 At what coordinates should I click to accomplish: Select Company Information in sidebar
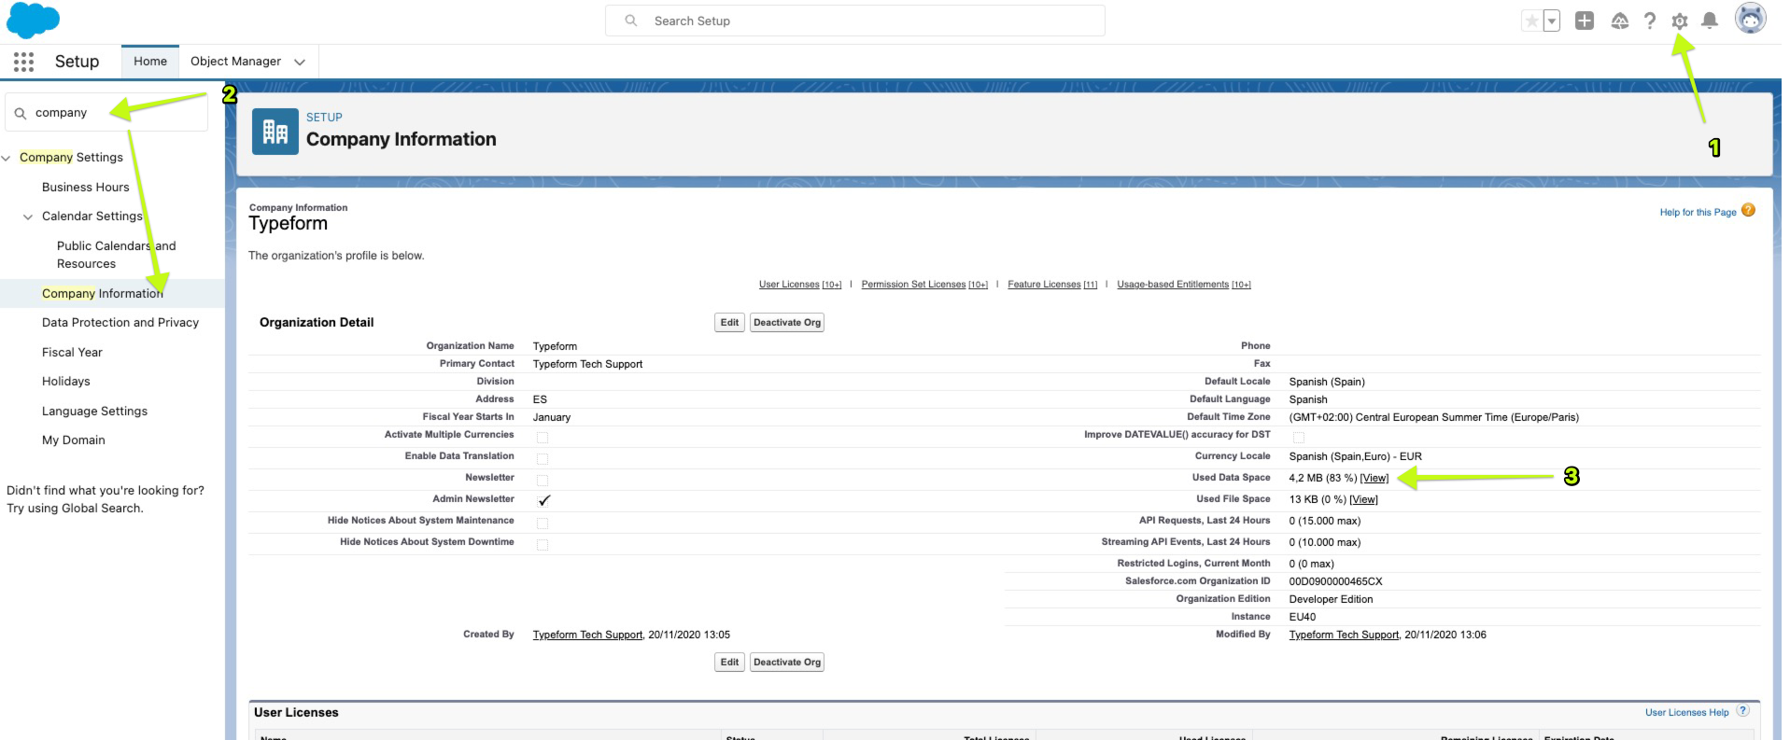coord(103,293)
